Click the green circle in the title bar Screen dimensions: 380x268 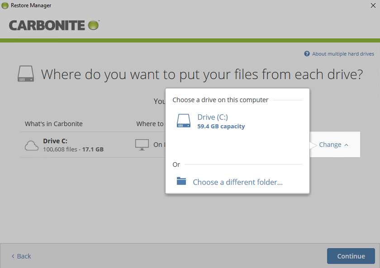point(5,5)
